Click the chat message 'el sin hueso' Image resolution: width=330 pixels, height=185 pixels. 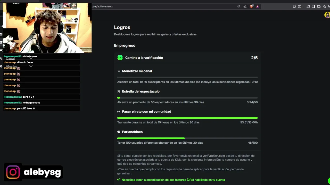tap(30, 56)
